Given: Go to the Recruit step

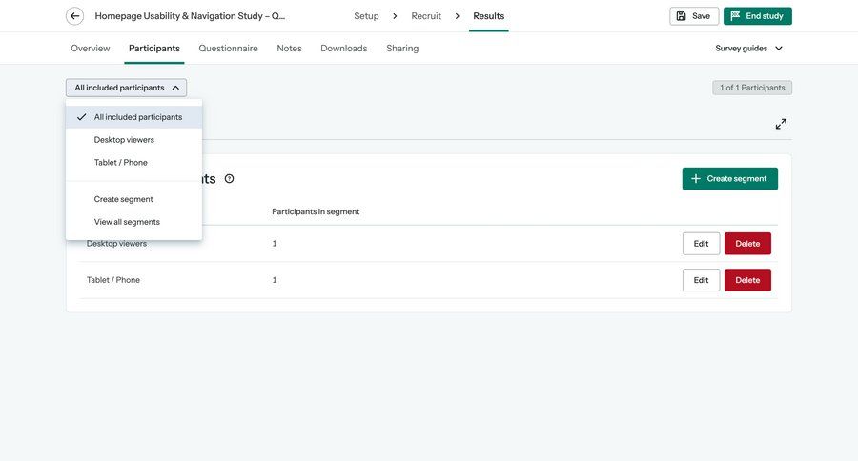Looking at the screenshot, I should pyautogui.click(x=426, y=16).
